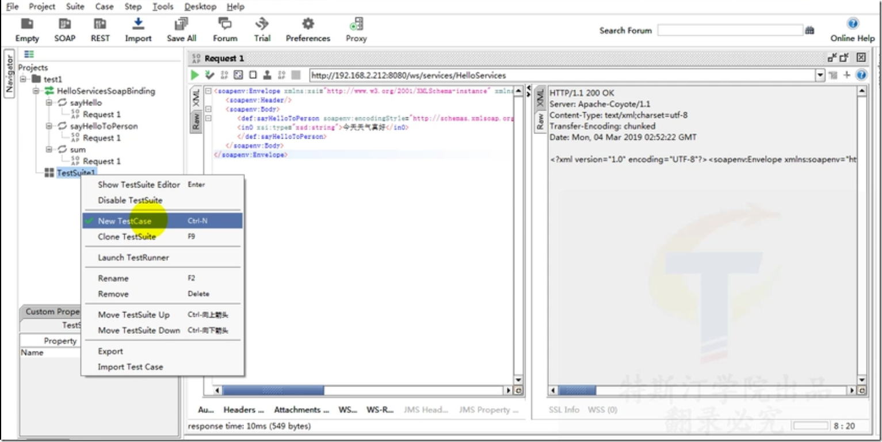Click the HelloServicesSoapBinding interface arrows icon
Viewport: 882px width, 442px height.
pyautogui.click(x=49, y=91)
